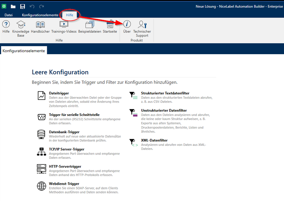Image resolution: width=284 pixels, height=201 pixels.
Task: Click the save disk icon in title bar
Action: 23,6
